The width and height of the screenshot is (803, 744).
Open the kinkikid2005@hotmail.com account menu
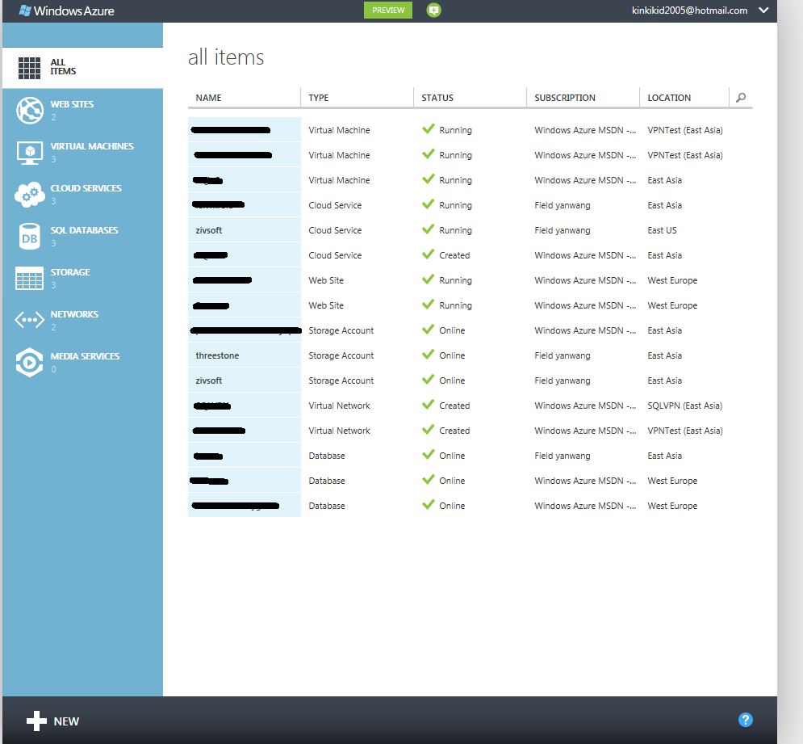689,11
